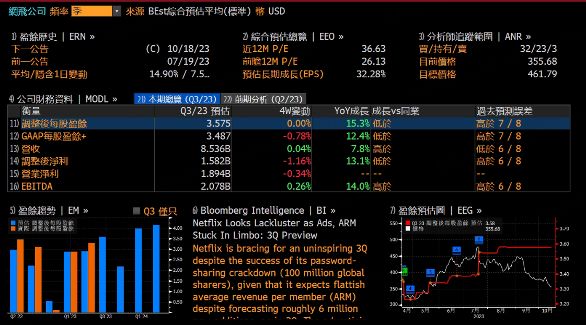The image size is (586, 325).
Task: Click the Q1'24 blue estimate bar
Action: coord(139,271)
